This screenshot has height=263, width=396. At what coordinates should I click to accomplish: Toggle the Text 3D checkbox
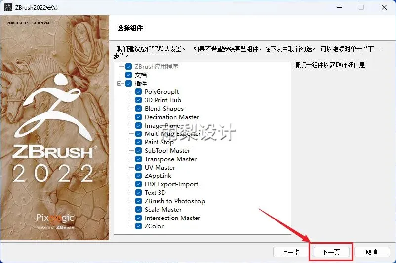point(138,192)
